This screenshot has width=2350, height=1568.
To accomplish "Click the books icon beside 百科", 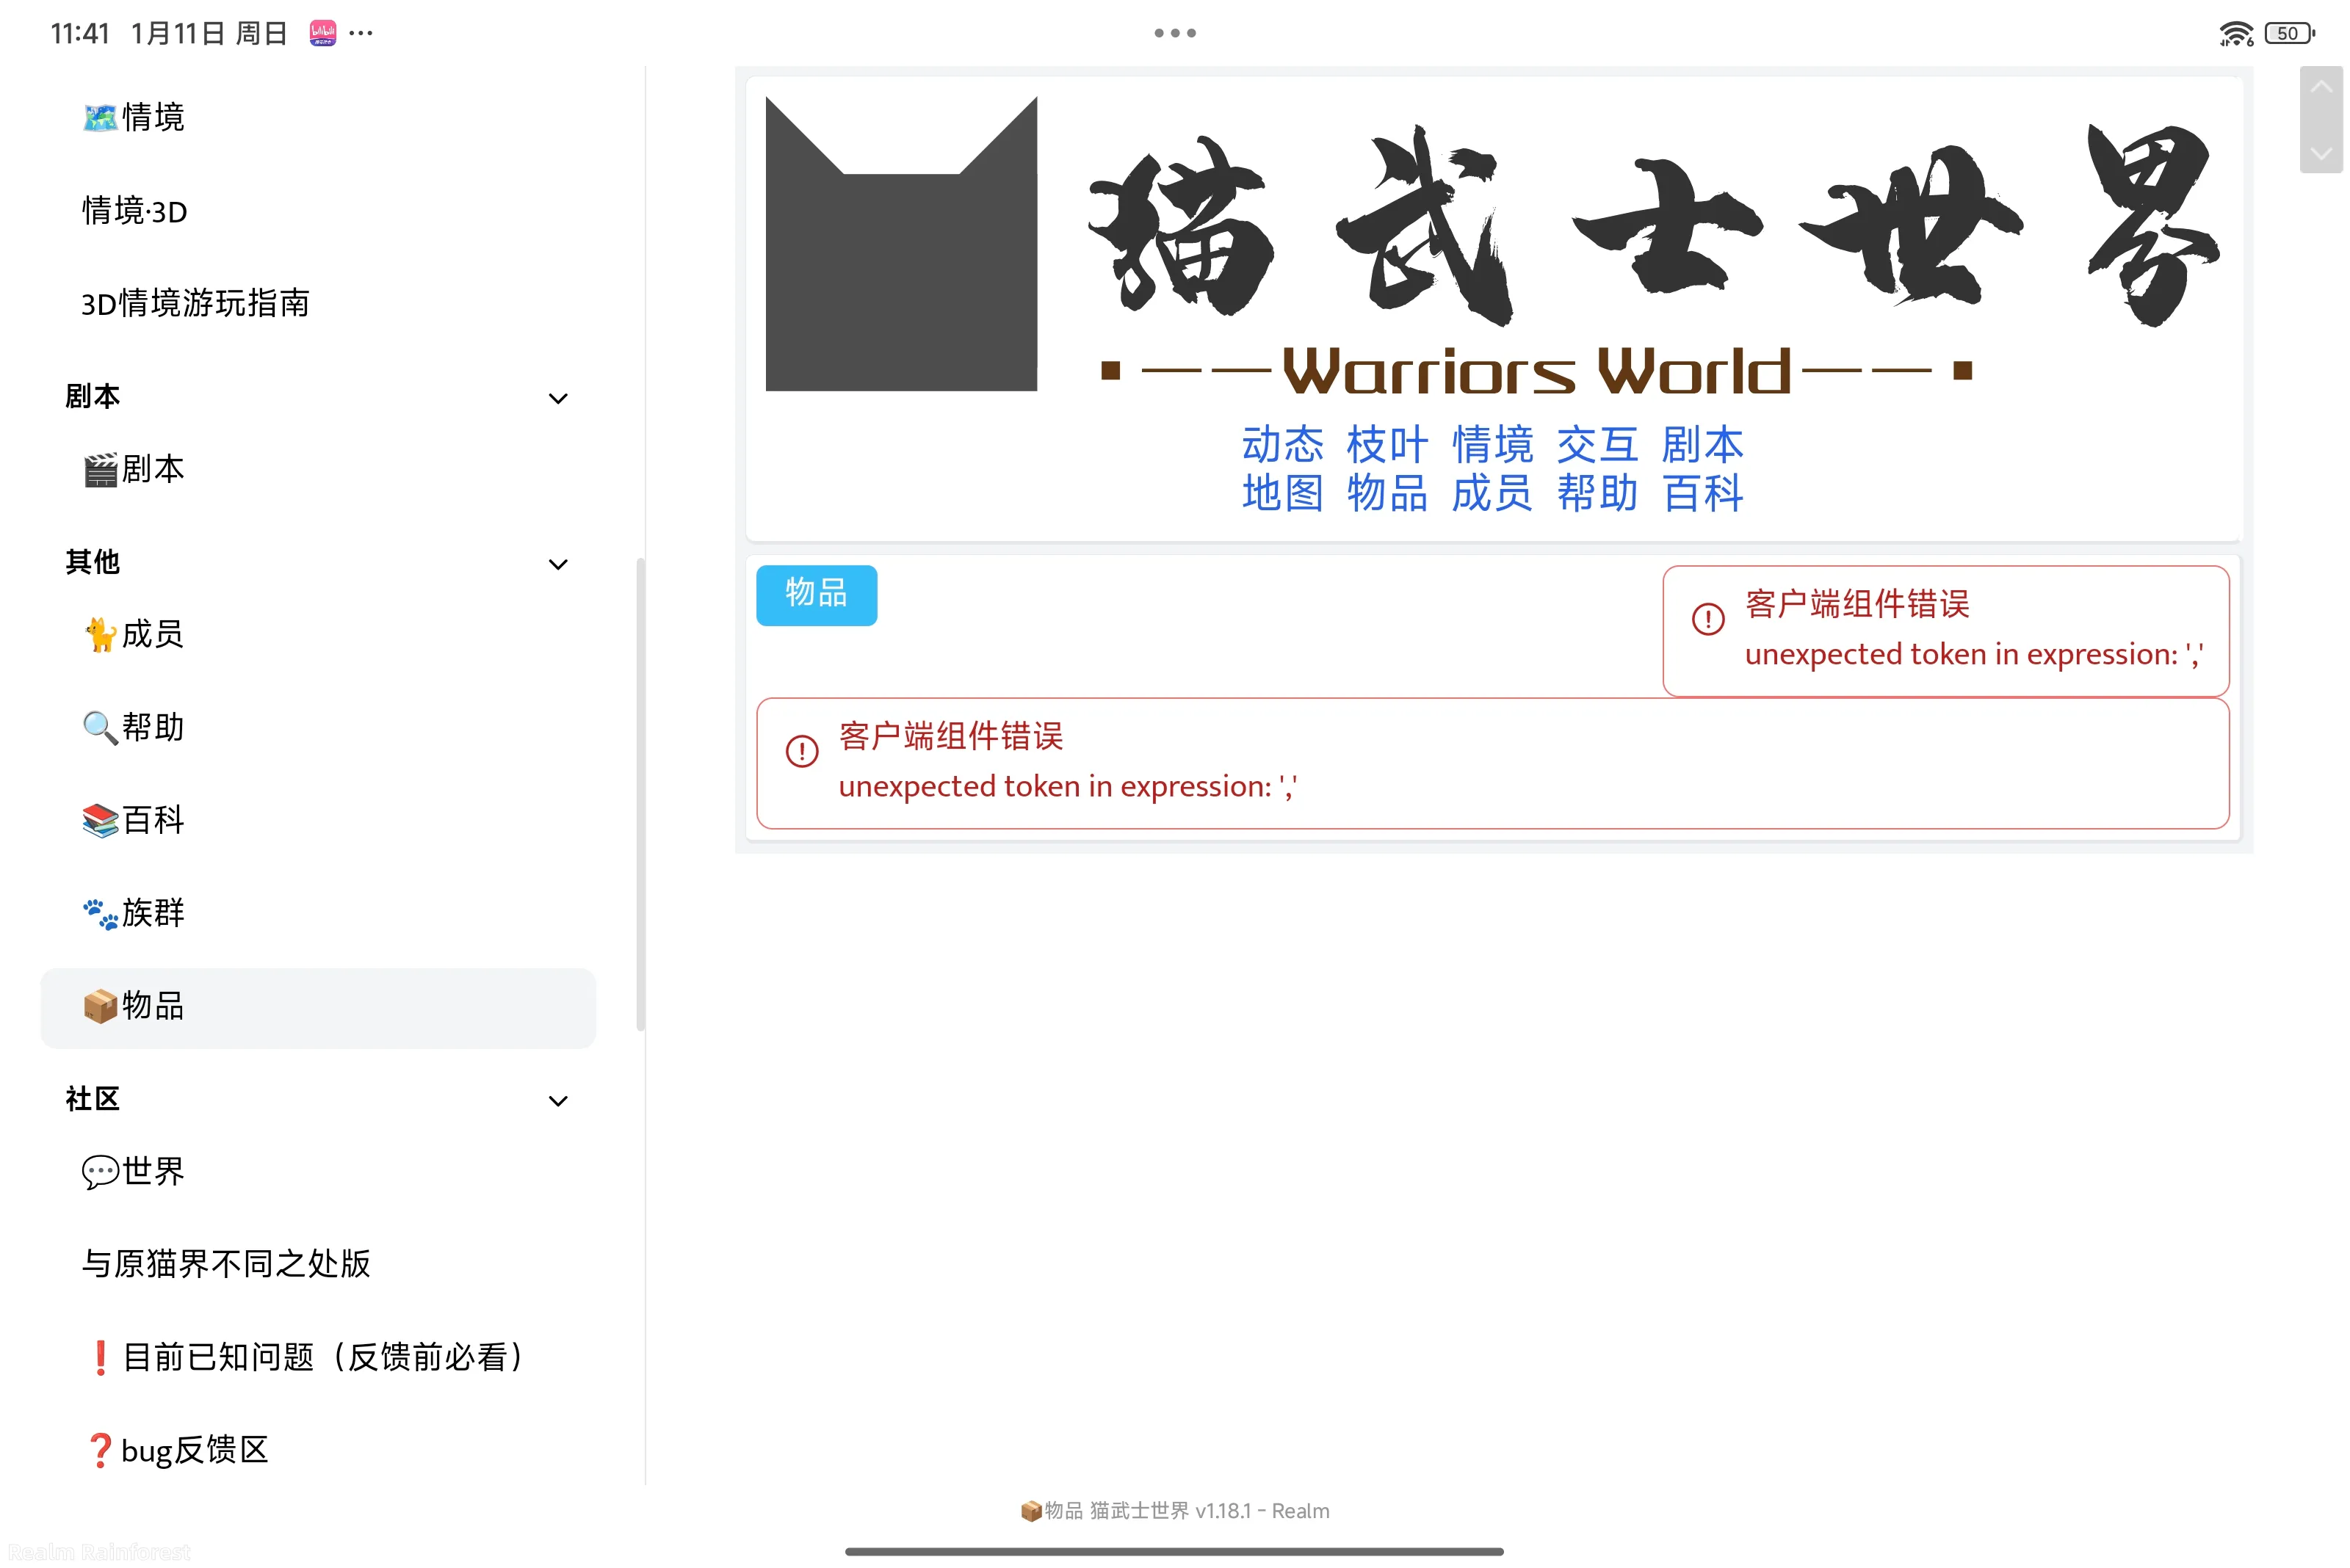I will coord(100,820).
